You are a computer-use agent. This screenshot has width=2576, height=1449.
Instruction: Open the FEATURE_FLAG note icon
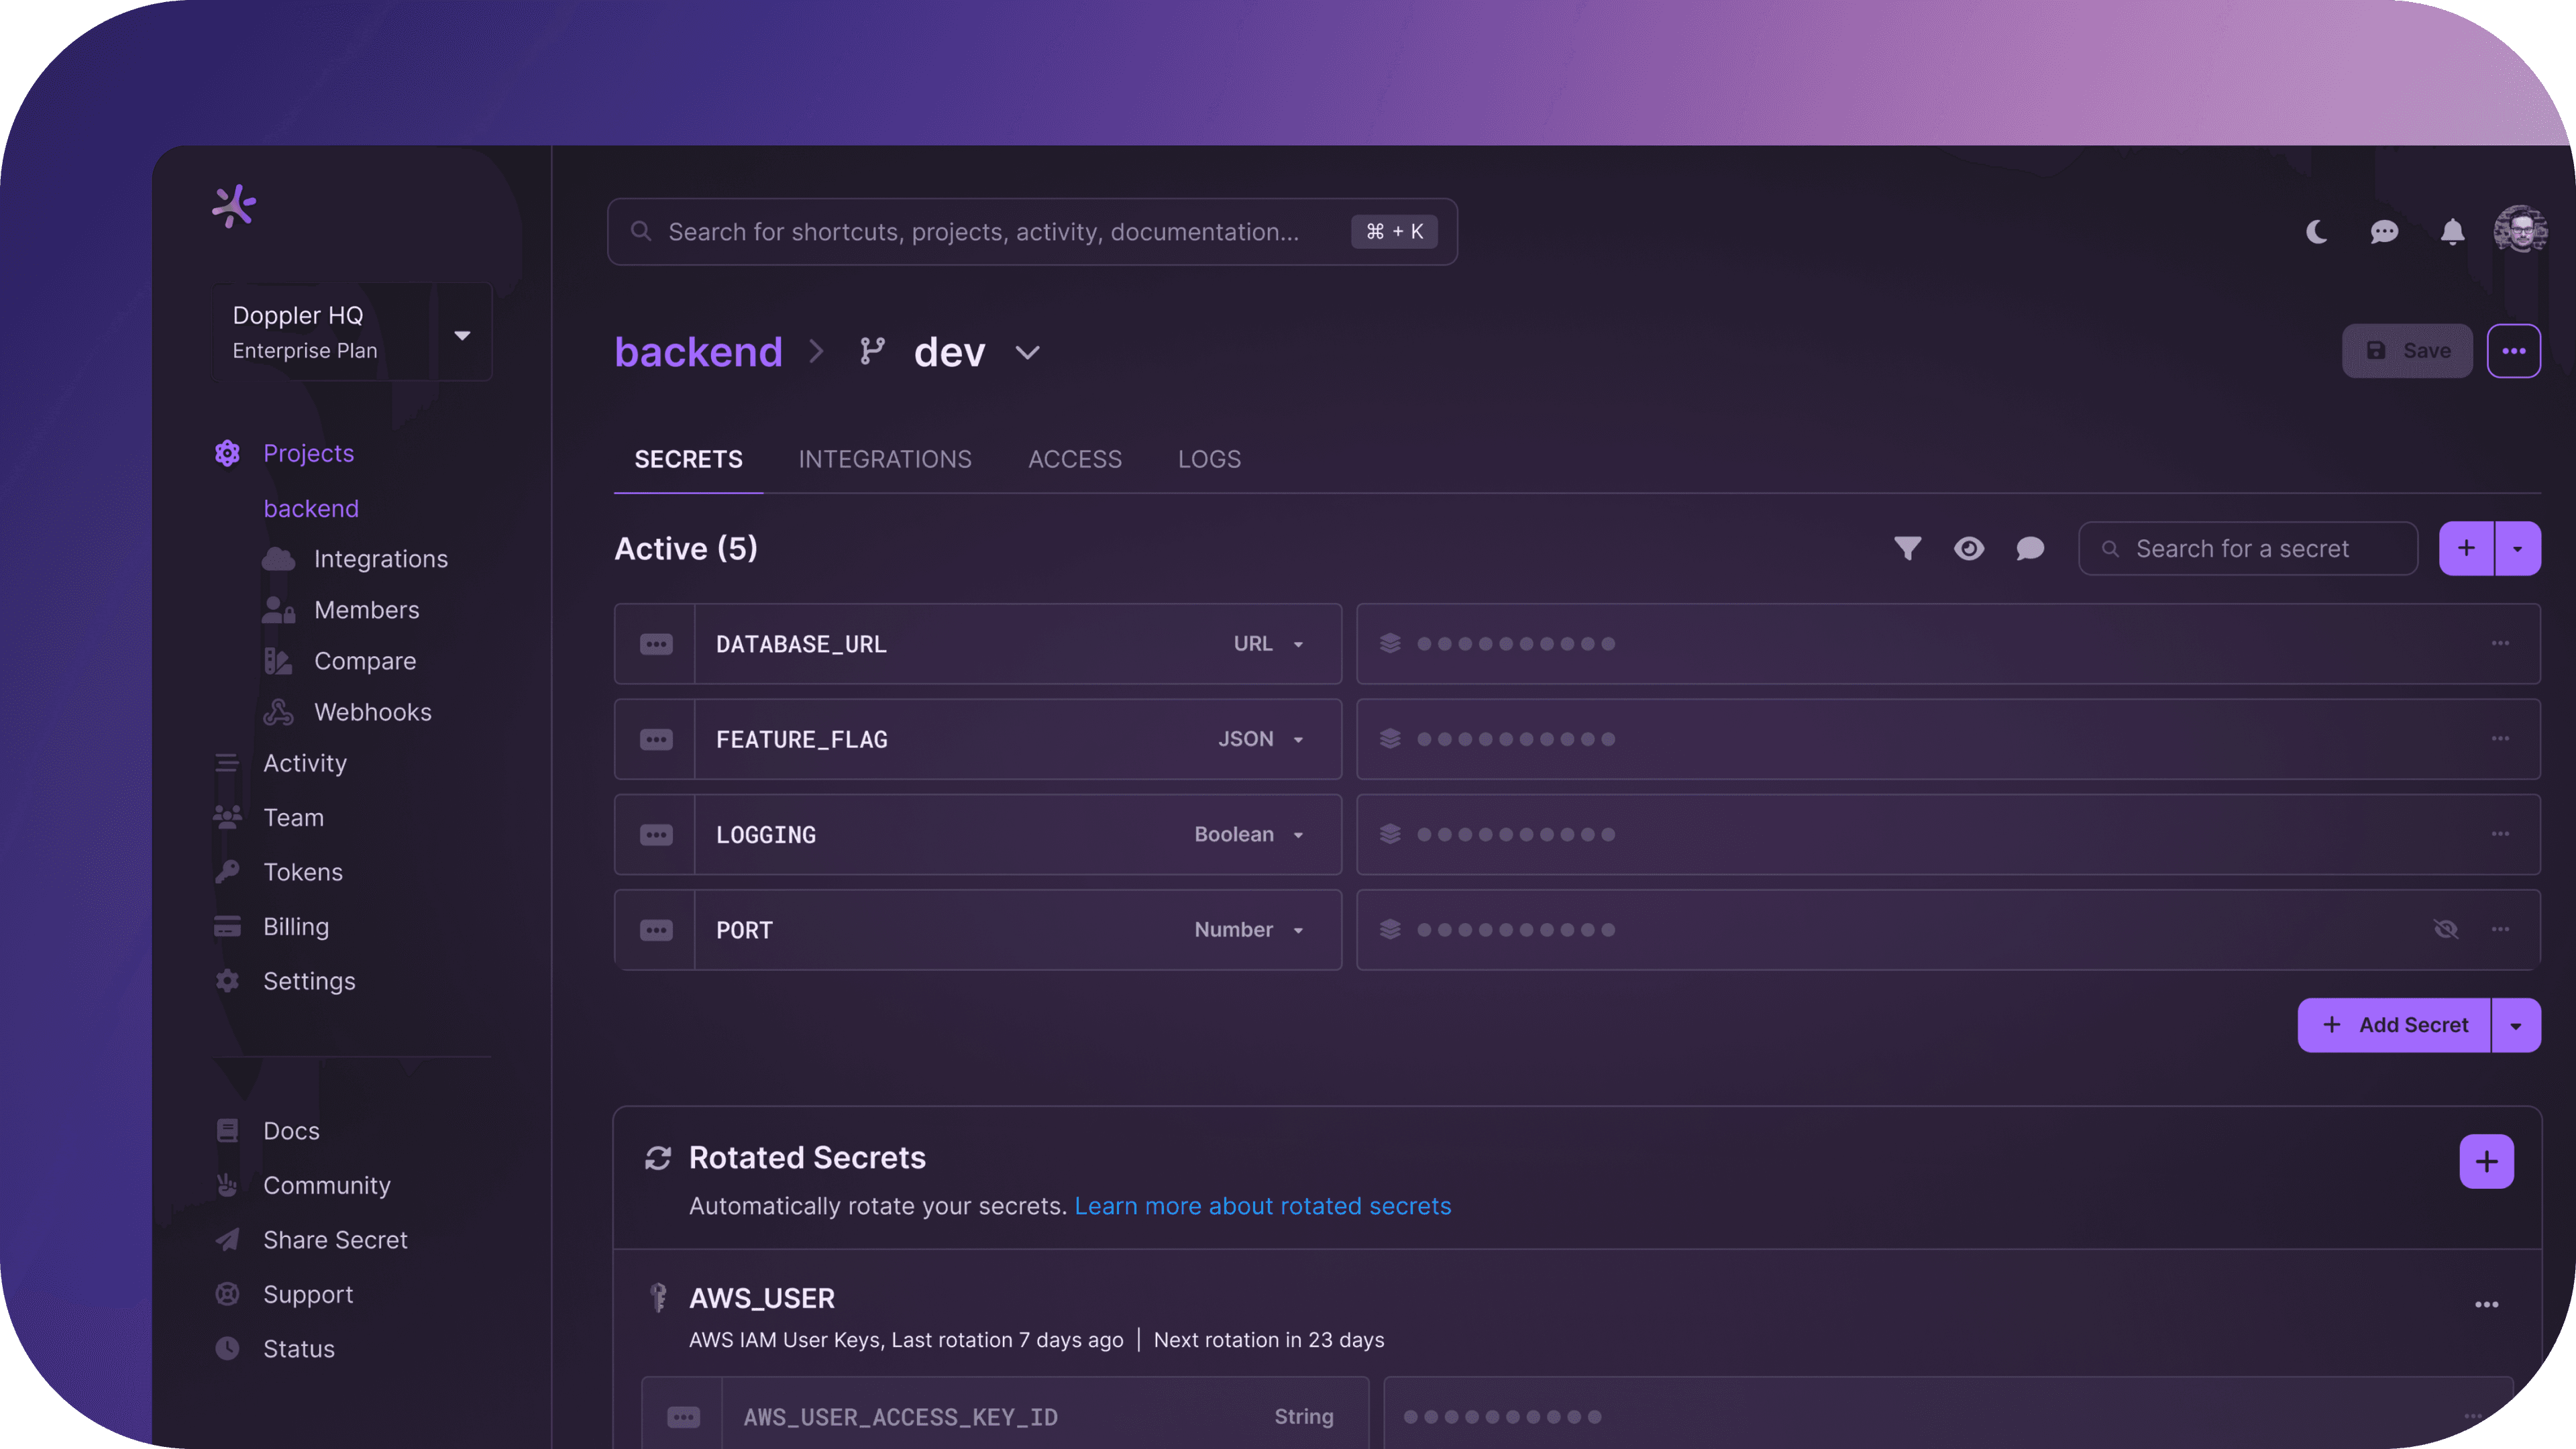click(x=656, y=740)
